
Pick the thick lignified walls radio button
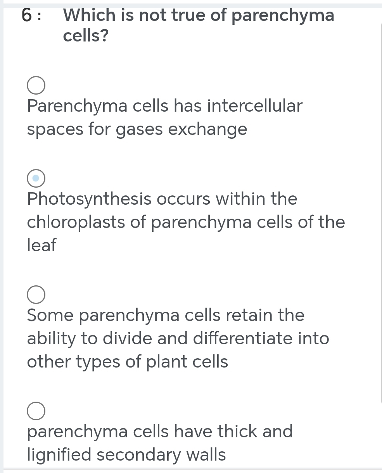point(36,411)
